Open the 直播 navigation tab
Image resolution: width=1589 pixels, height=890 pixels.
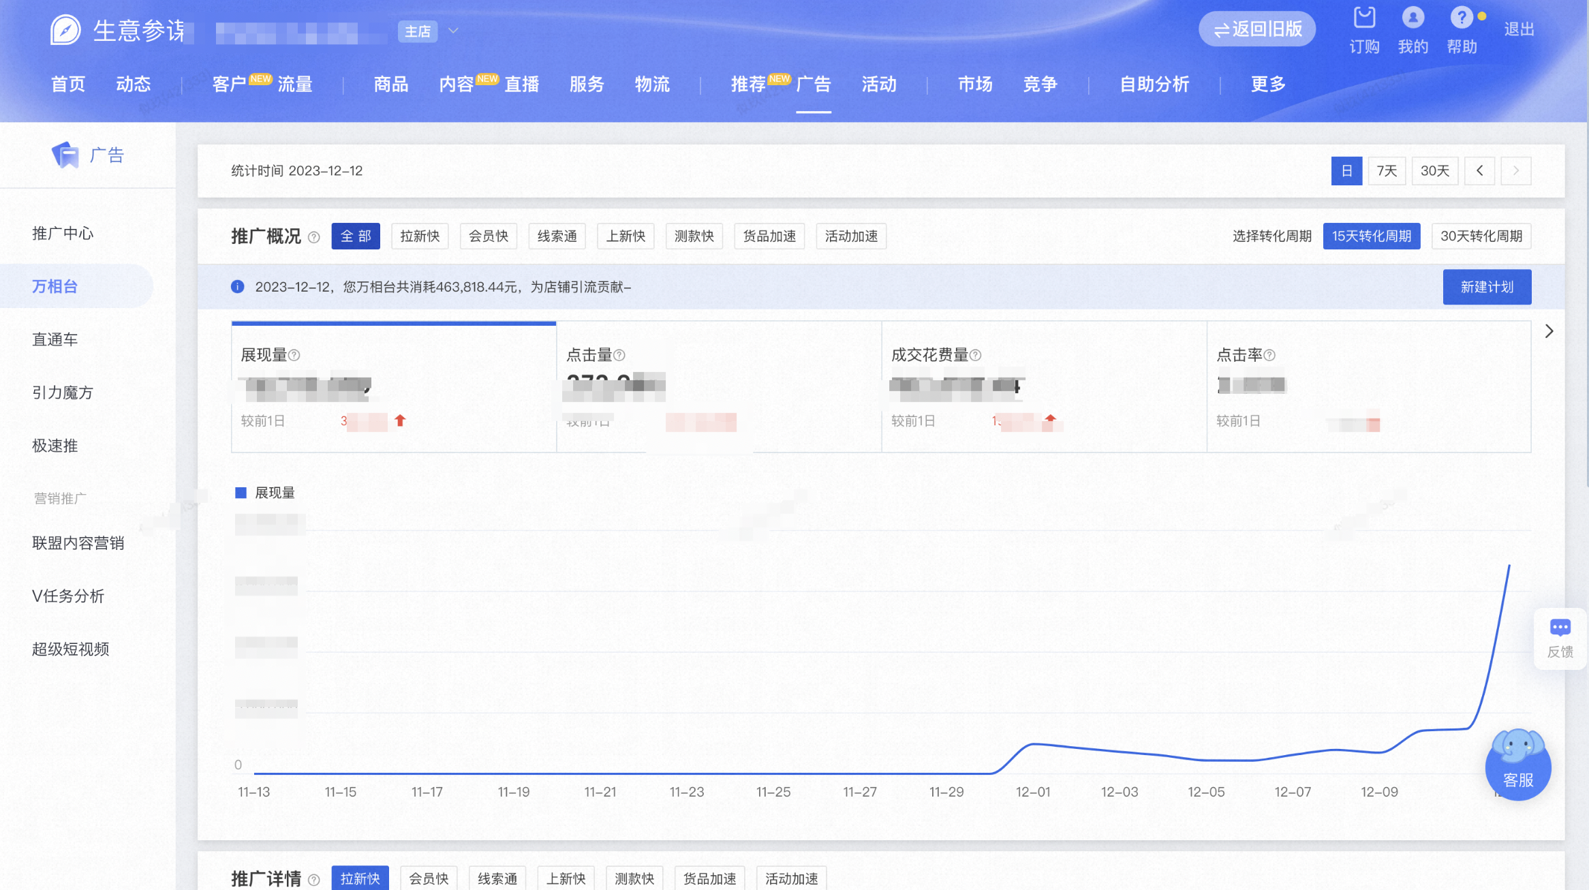(522, 84)
